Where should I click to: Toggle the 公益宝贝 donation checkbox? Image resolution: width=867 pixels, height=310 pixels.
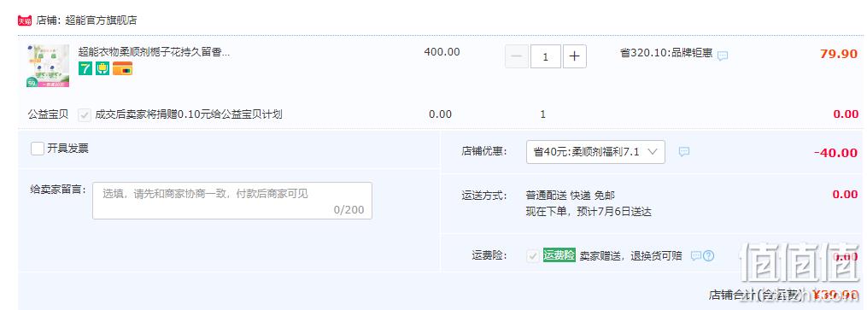85,115
